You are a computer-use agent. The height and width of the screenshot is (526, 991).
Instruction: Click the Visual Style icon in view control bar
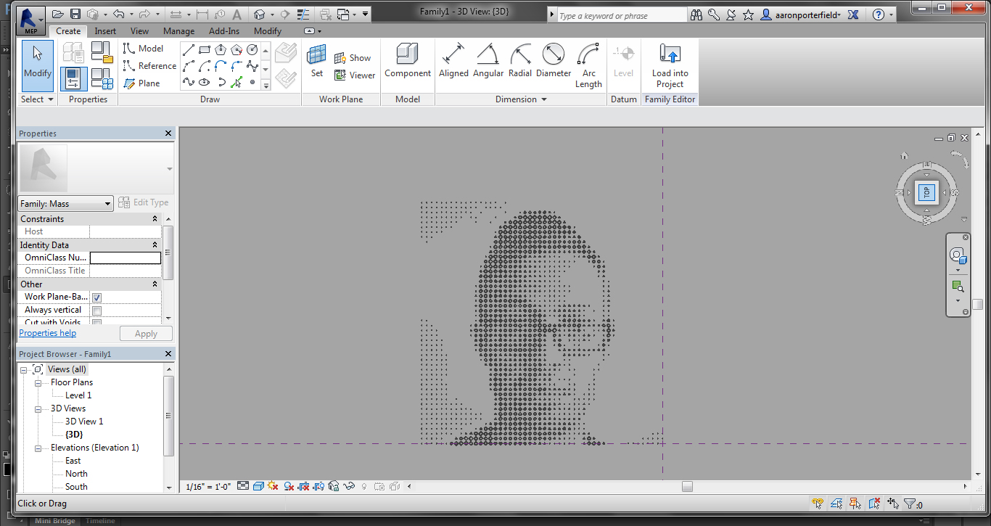(258, 486)
